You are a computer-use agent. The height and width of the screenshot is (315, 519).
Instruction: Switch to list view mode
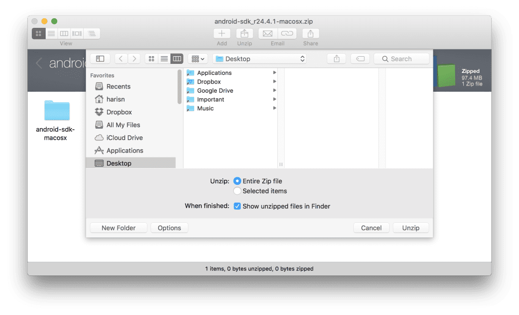coord(164,58)
